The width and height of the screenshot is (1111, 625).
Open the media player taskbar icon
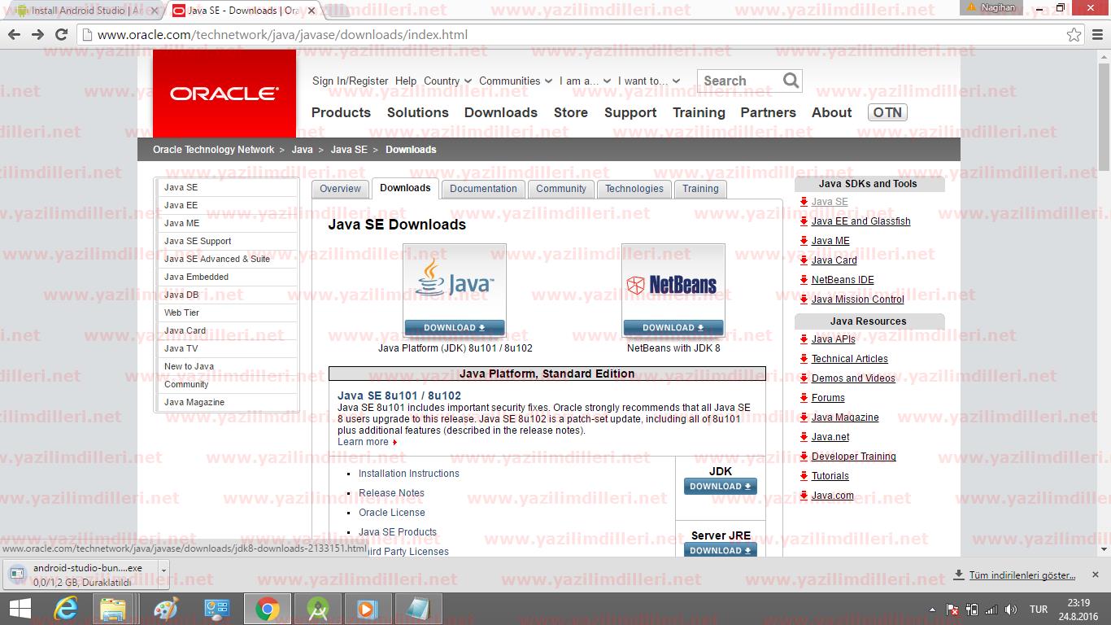coord(368,609)
